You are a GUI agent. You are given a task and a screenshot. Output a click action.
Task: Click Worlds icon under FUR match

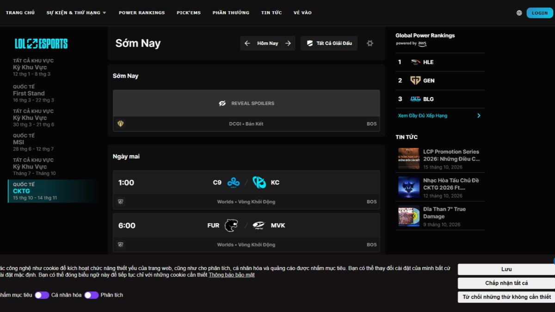click(121, 245)
